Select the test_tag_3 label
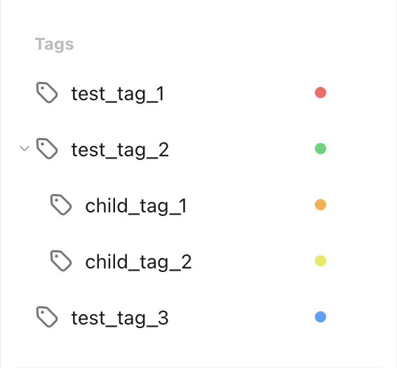 pyautogui.click(x=120, y=319)
